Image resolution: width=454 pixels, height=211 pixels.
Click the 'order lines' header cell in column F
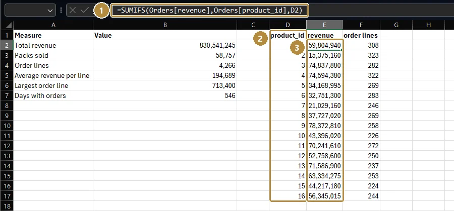pyautogui.click(x=361, y=35)
